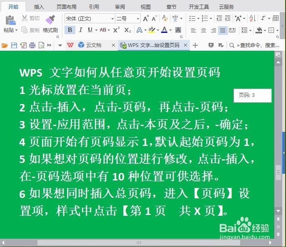Click the character shading A icon
This screenshot has height=247, width=286.
click(x=178, y=30)
